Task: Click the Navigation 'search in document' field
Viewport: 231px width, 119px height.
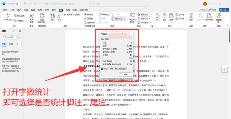Action: click(x=11, y=37)
